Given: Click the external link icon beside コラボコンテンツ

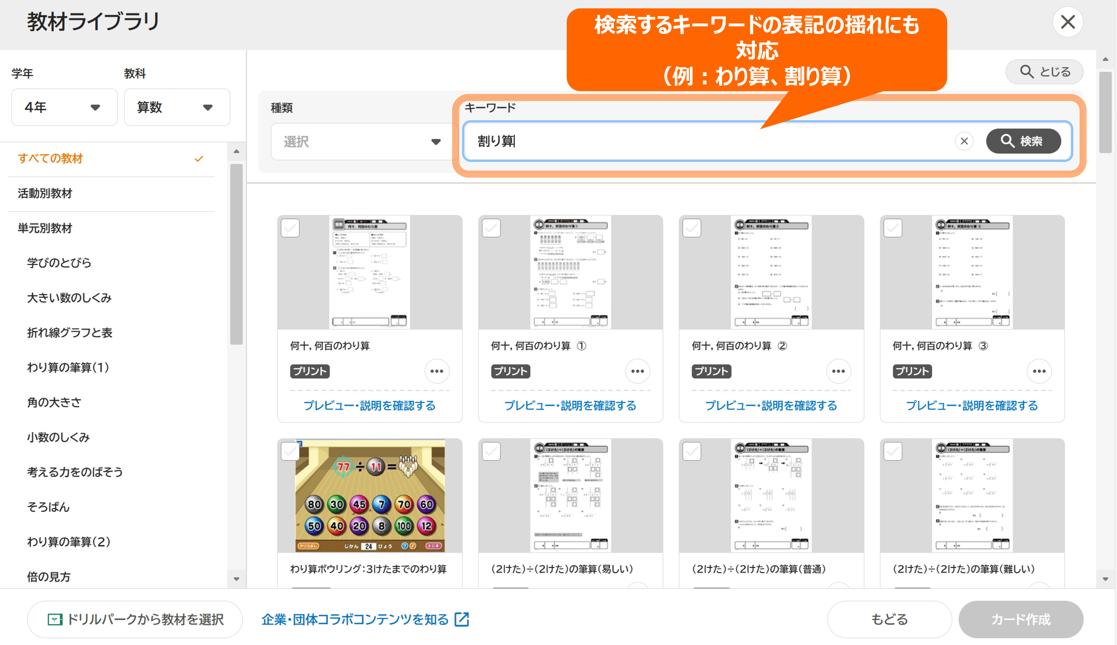Looking at the screenshot, I should click(462, 619).
